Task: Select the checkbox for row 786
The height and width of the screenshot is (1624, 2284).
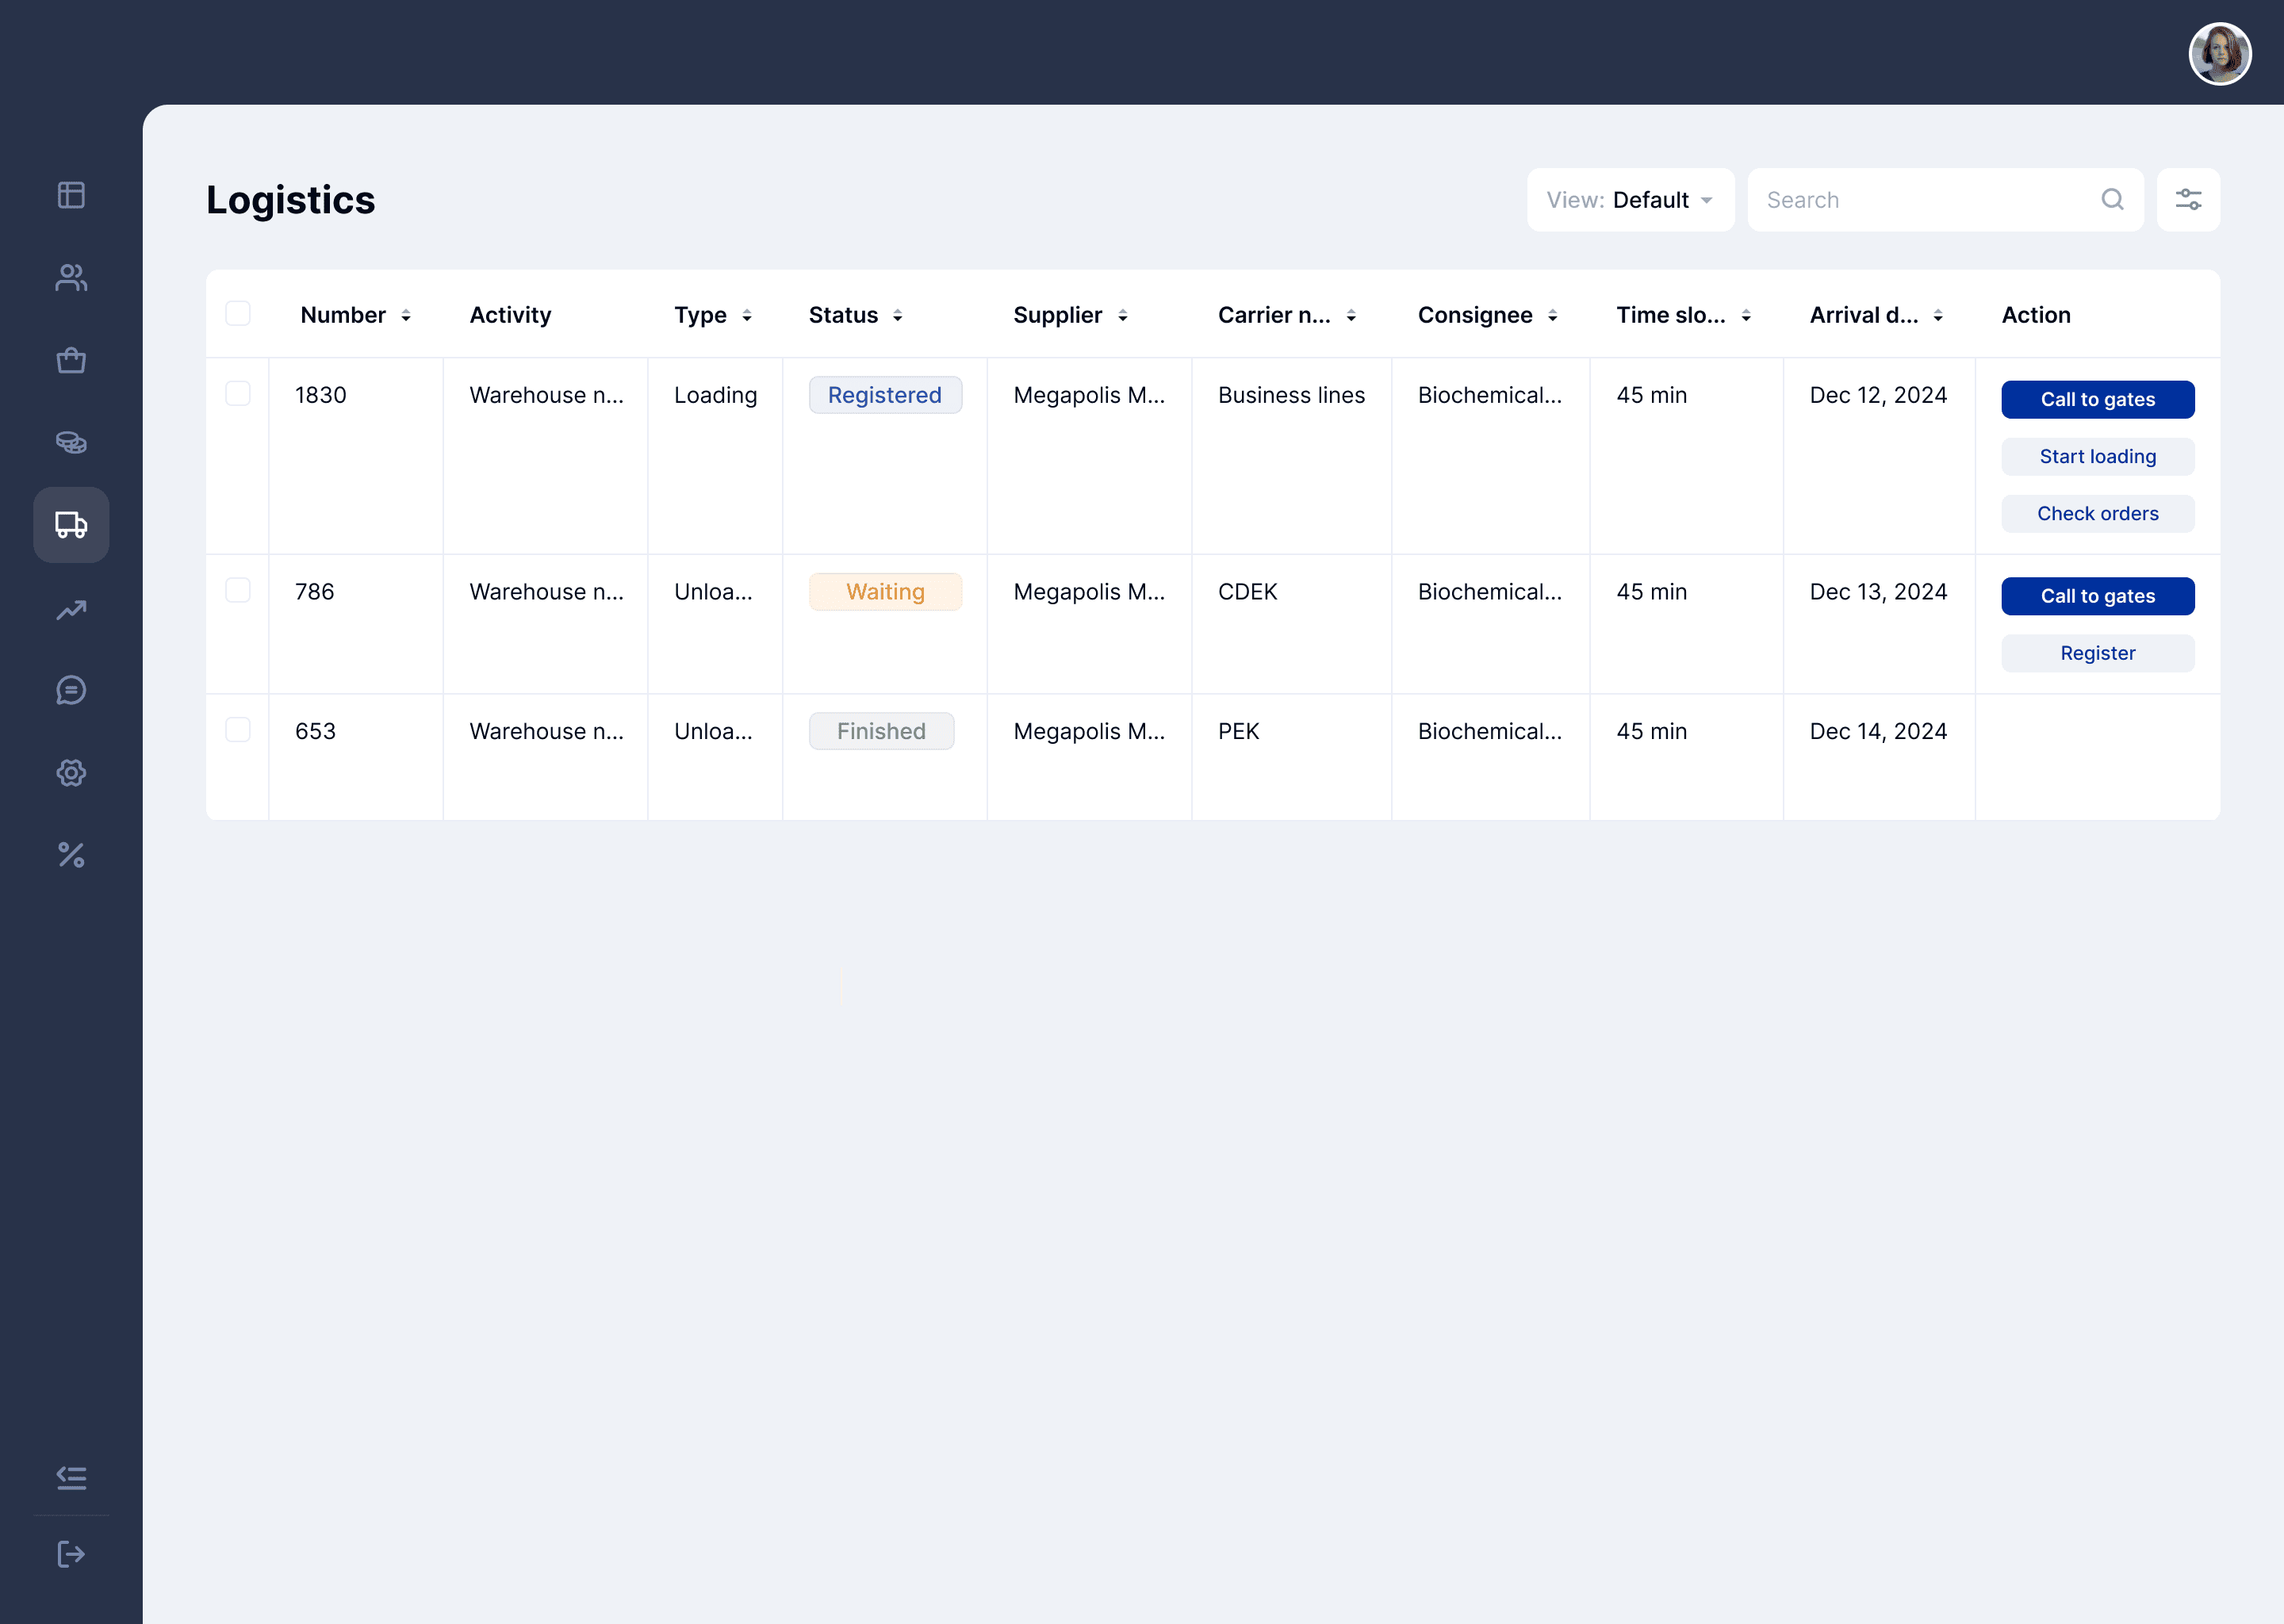Action: (x=238, y=590)
